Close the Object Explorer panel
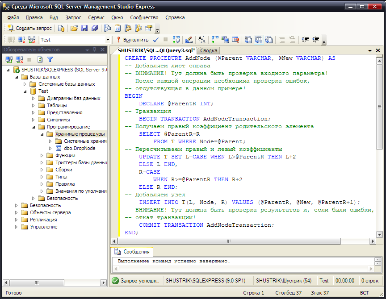This screenshot has width=386, height=299. 102,50
